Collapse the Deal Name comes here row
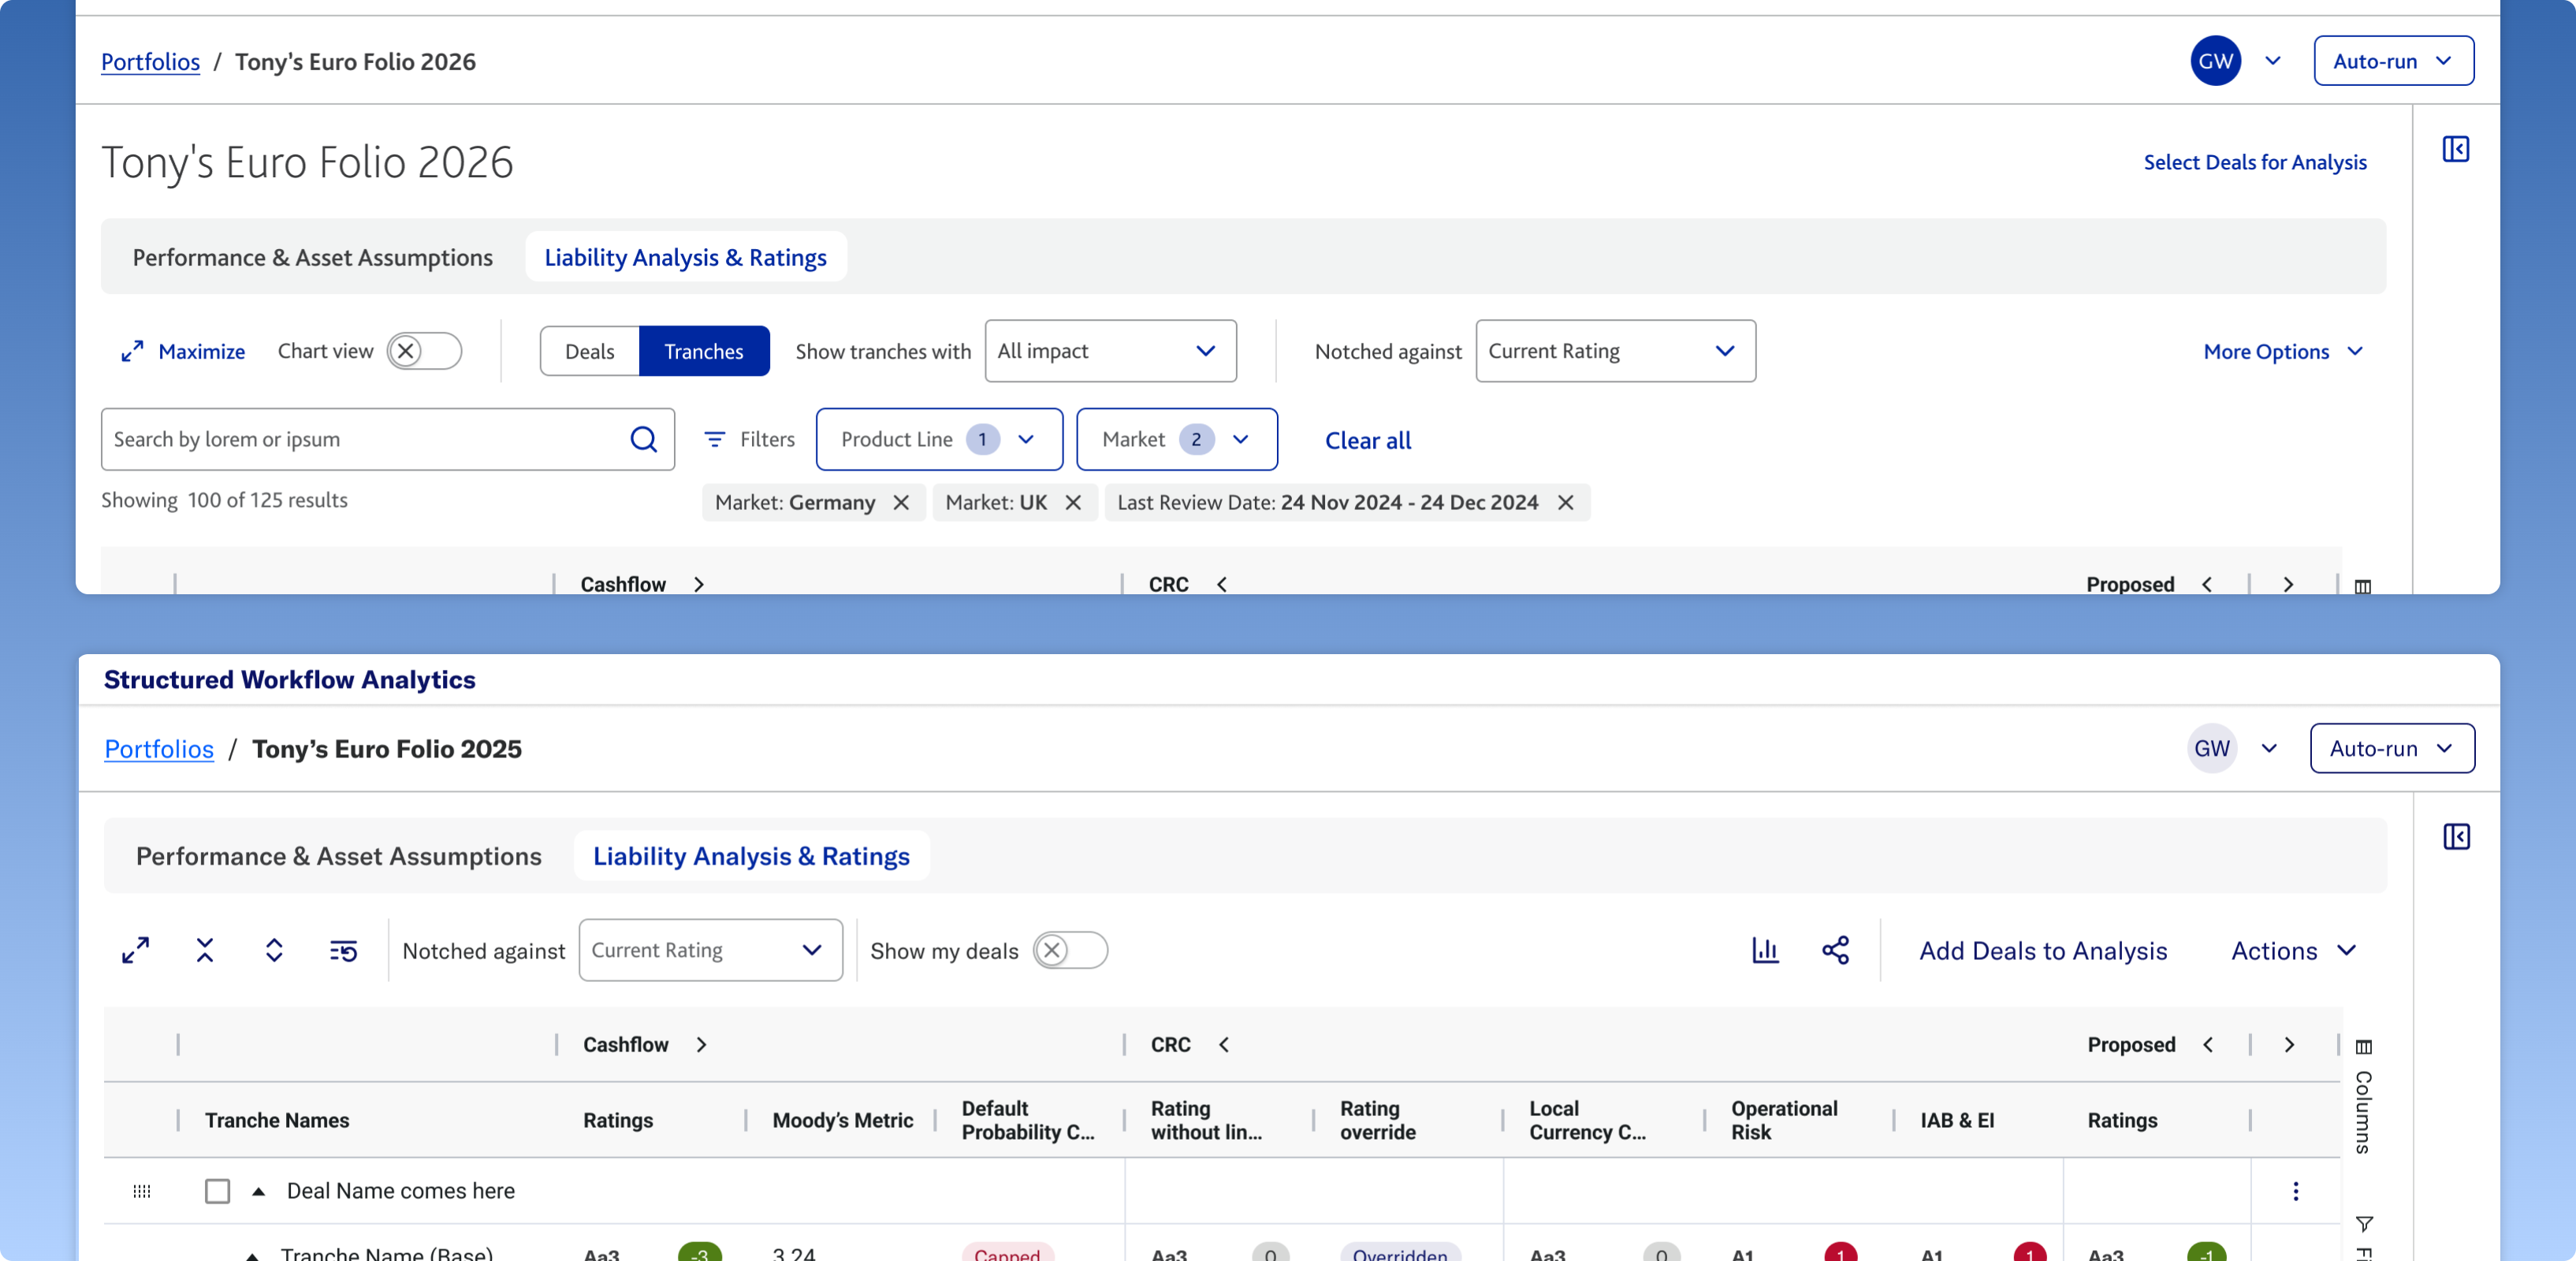The width and height of the screenshot is (2576, 1261). [x=258, y=1191]
